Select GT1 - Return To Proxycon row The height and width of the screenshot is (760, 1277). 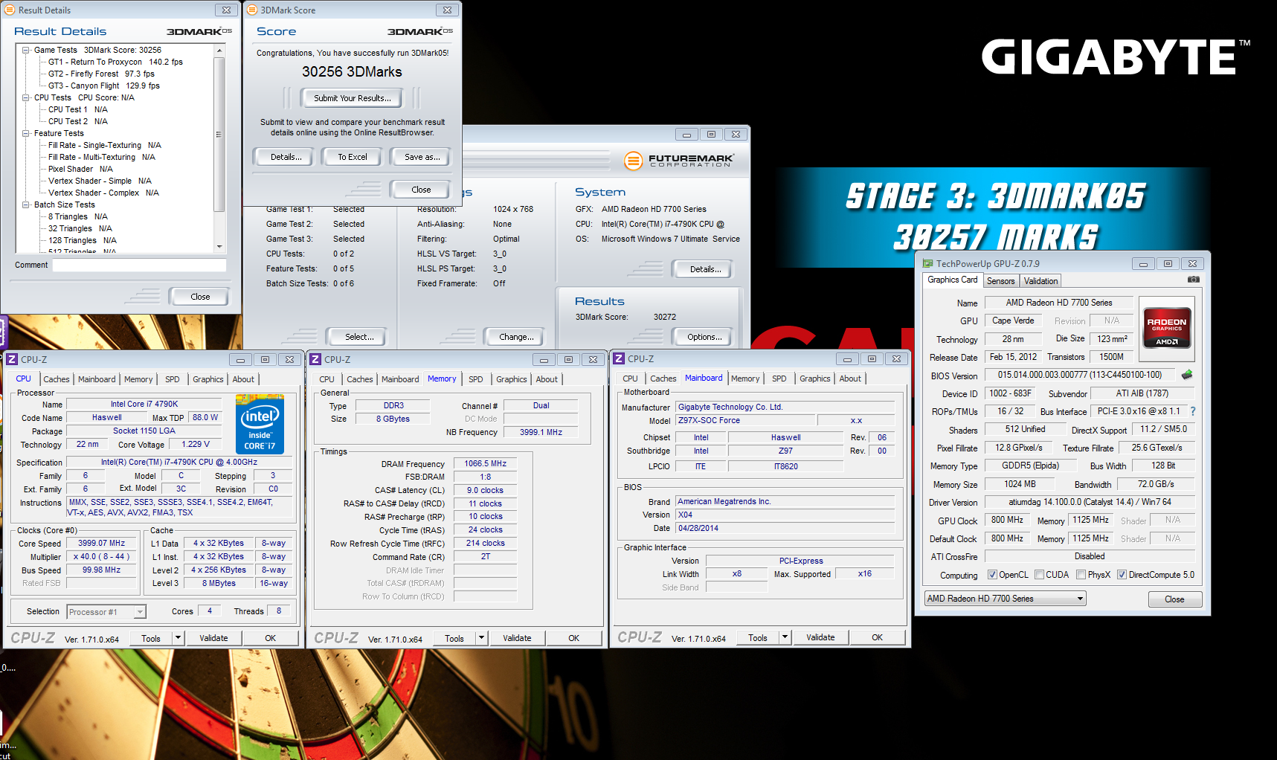click(x=115, y=62)
